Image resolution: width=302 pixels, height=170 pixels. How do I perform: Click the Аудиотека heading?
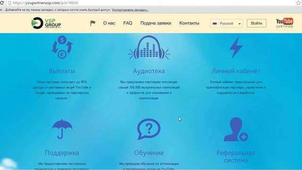click(x=149, y=71)
